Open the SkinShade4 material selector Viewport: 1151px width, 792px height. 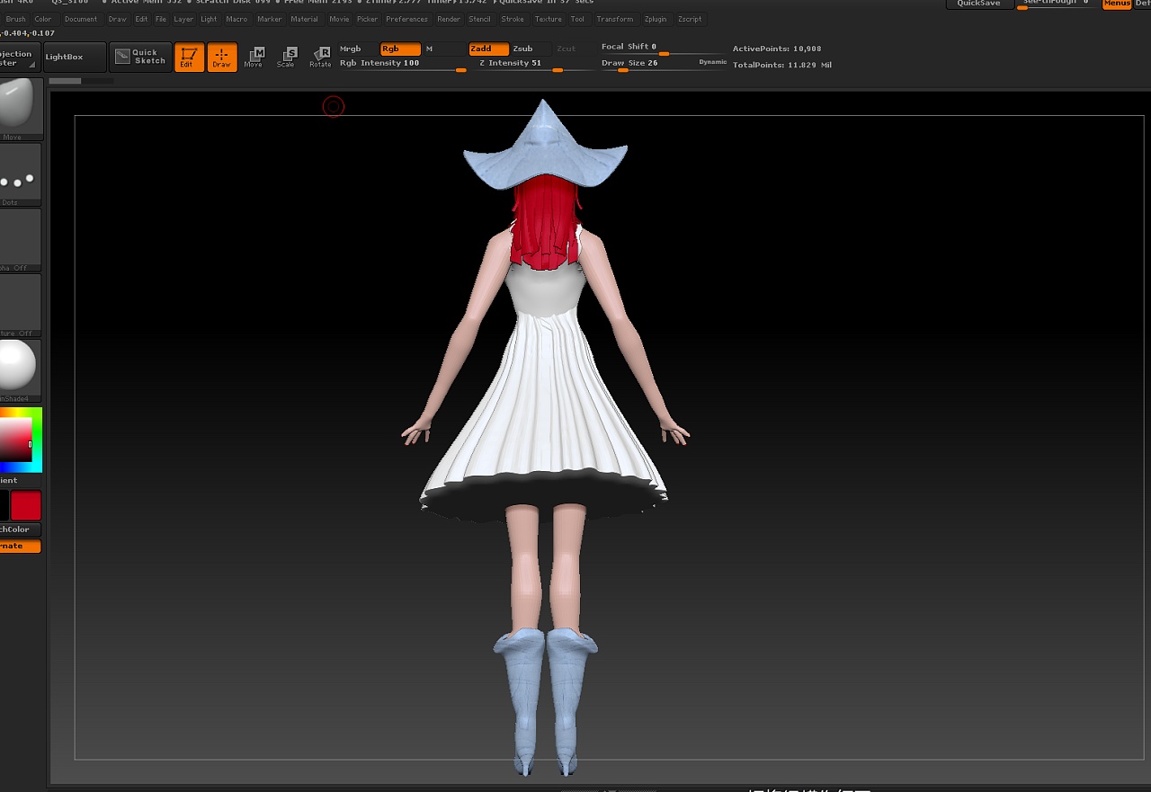click(x=20, y=370)
